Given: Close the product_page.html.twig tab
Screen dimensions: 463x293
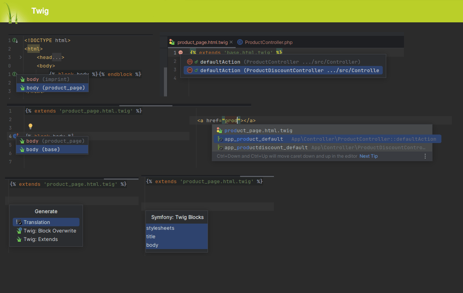Looking at the screenshot, I should [x=231, y=42].
